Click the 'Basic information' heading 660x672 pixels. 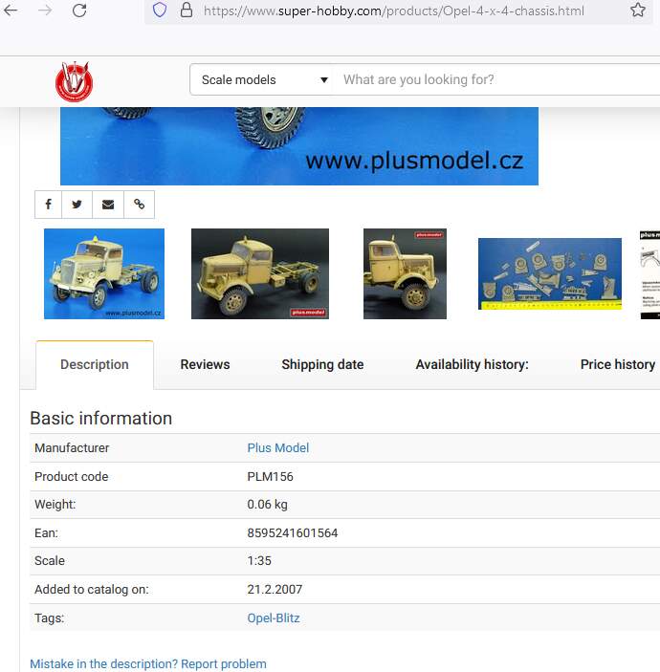point(101,419)
